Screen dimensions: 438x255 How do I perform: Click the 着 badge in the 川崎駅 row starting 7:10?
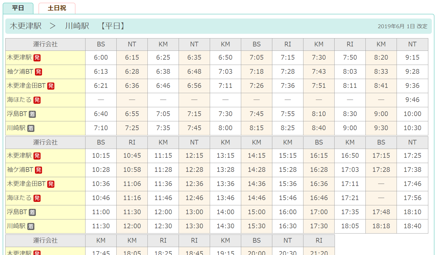click(x=31, y=128)
